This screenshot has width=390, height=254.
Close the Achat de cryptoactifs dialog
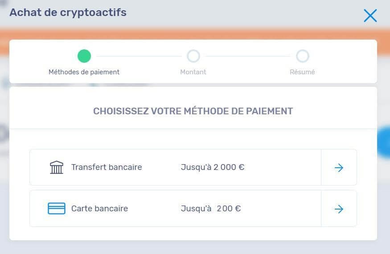[370, 16]
